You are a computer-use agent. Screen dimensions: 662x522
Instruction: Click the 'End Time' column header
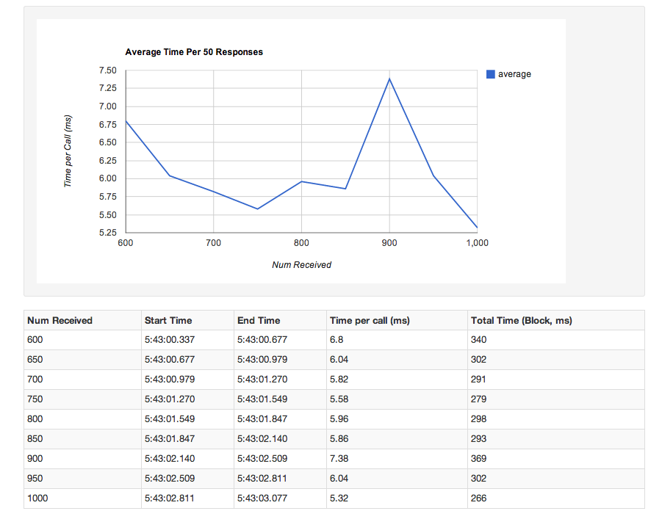[259, 320]
